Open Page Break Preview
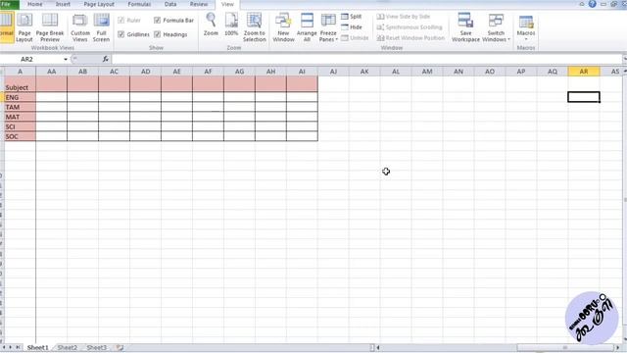 [x=50, y=27]
